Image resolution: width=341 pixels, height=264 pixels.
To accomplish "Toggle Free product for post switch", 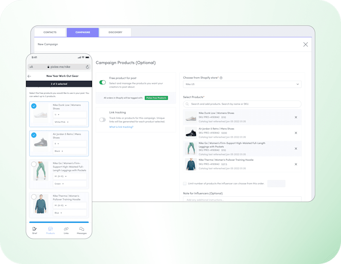I will pos(102,82).
